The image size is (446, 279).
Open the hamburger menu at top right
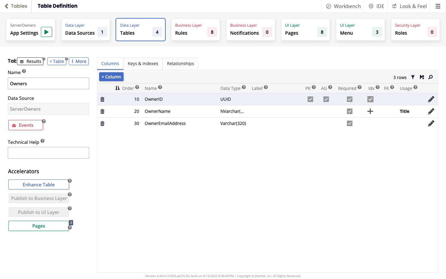pyautogui.click(x=438, y=6)
